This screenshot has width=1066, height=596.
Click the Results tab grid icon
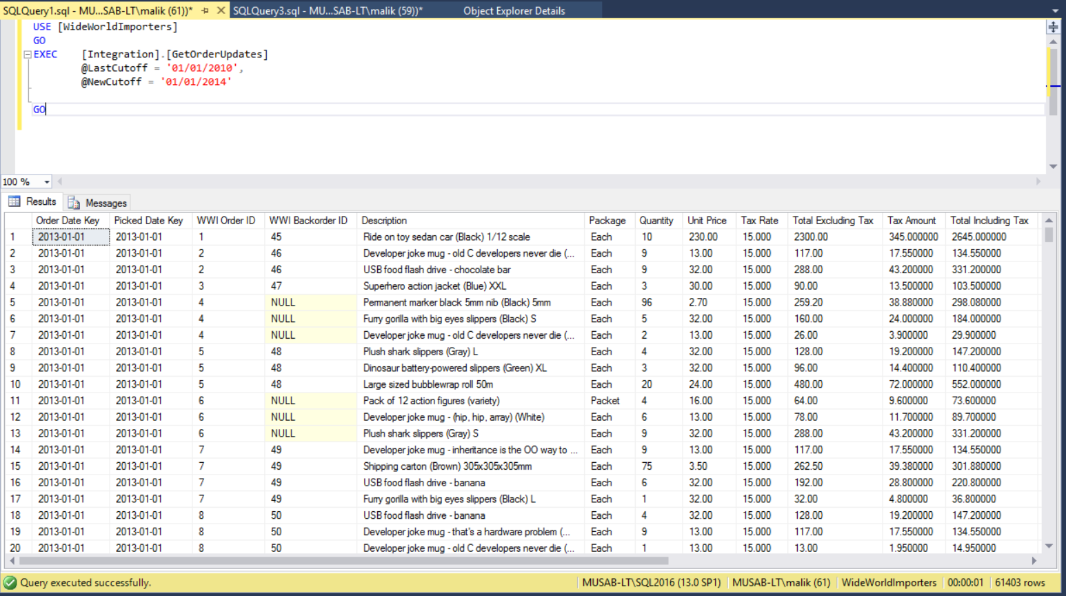pyautogui.click(x=14, y=201)
